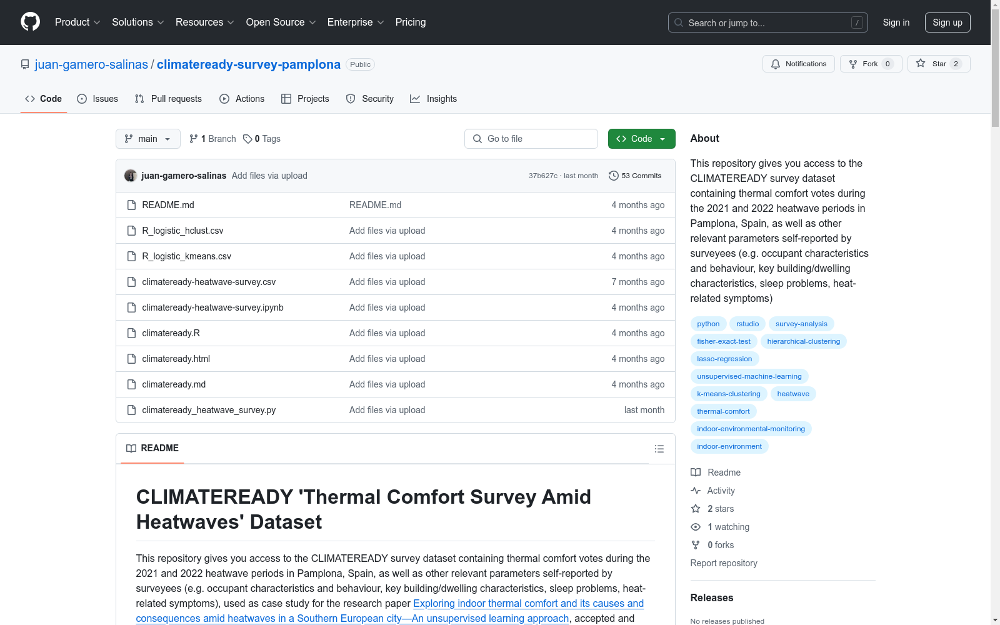
Task: Open climateready-survey-pamplona repository link
Action: [x=249, y=64]
